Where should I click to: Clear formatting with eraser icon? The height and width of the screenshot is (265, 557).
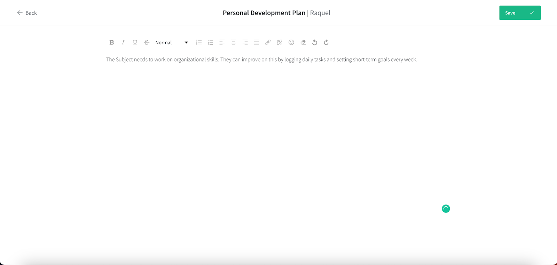303,42
